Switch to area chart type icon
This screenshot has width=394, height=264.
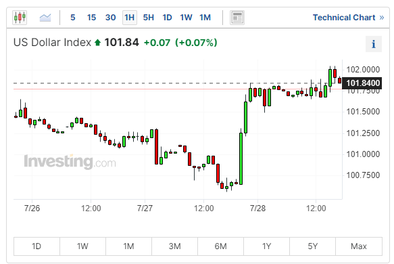click(45, 18)
